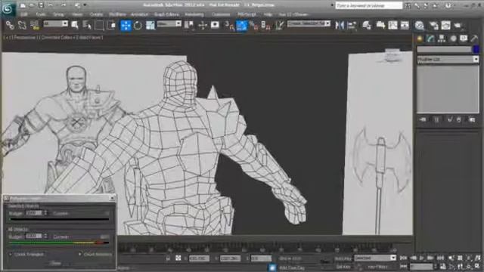Click the Align tool icon
The image size is (484, 272).
pyautogui.click(x=352, y=25)
